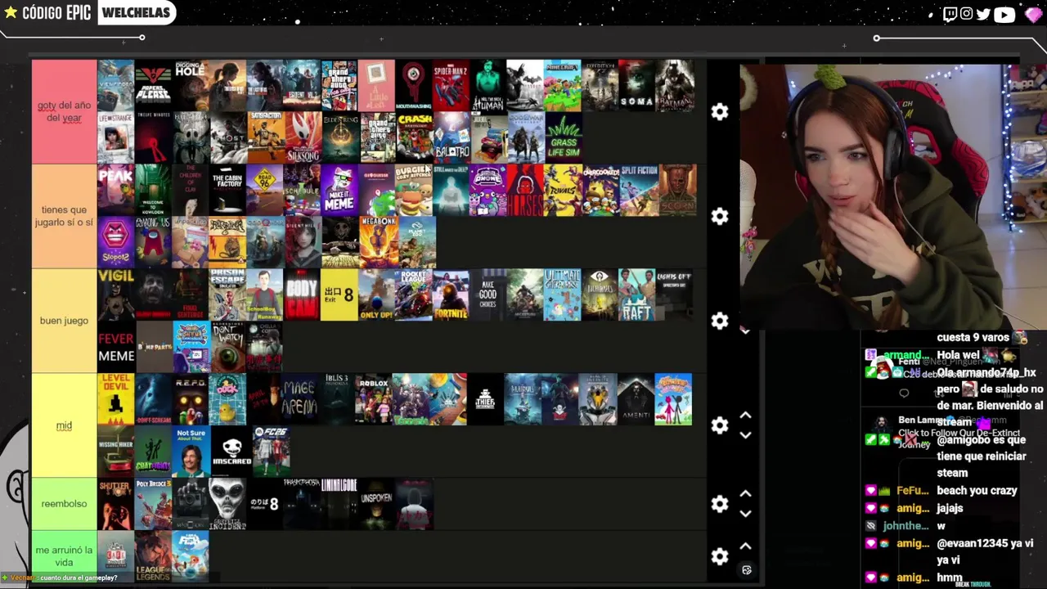The width and height of the screenshot is (1047, 589).
Task: Open settings gear for 'me arruinó la vida' tier
Action: [720, 556]
